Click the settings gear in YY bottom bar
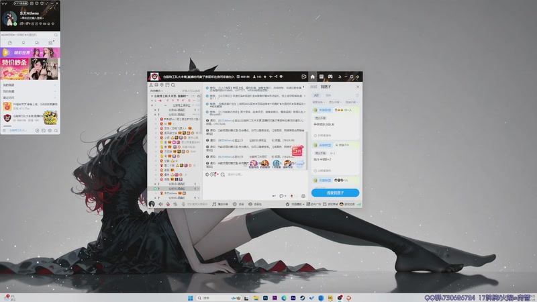The image size is (537, 302). (50, 130)
